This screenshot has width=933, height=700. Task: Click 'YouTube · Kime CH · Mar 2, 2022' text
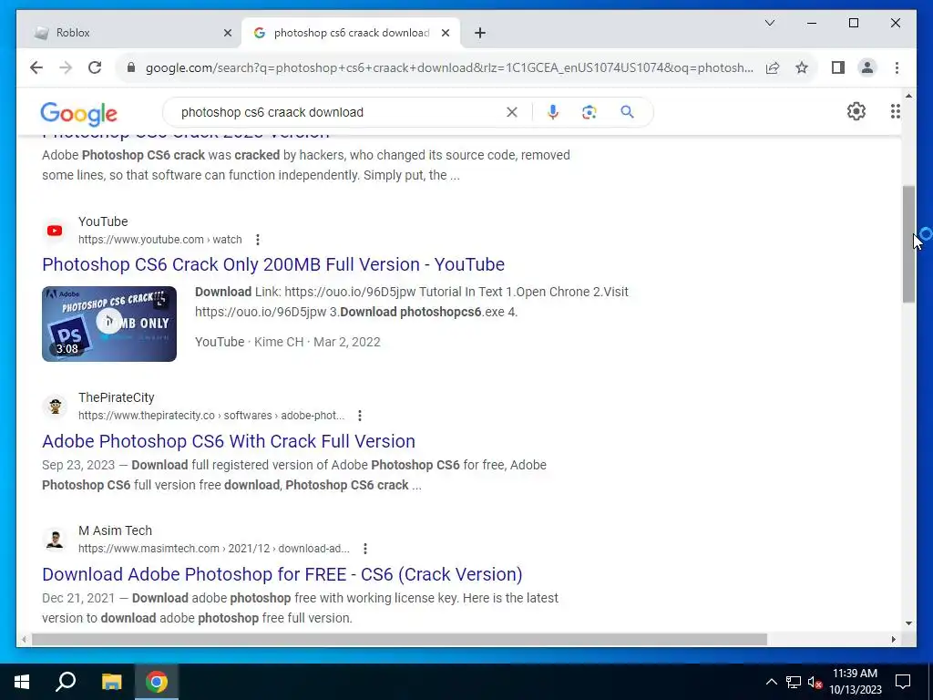(287, 343)
